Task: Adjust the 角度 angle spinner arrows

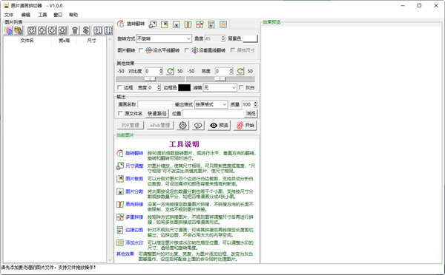Action: pyautogui.click(x=222, y=38)
